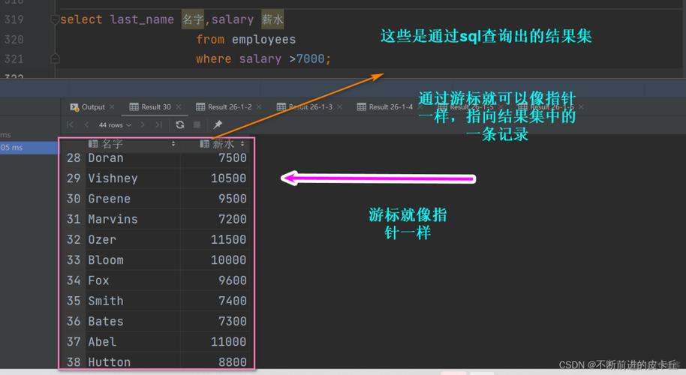Select the 7500 salary cell
The height and width of the screenshot is (375, 686).
pos(215,158)
